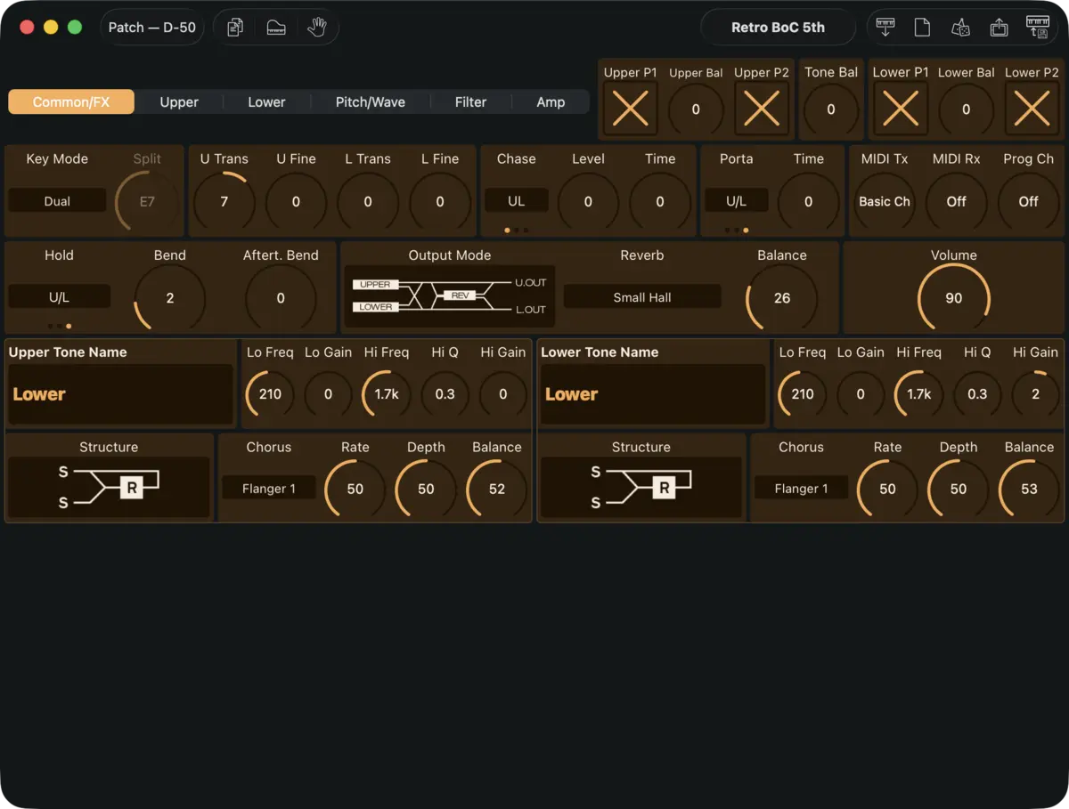Screen dimensions: 1069x809
Task: Switch to the Lower tab
Action: point(266,102)
